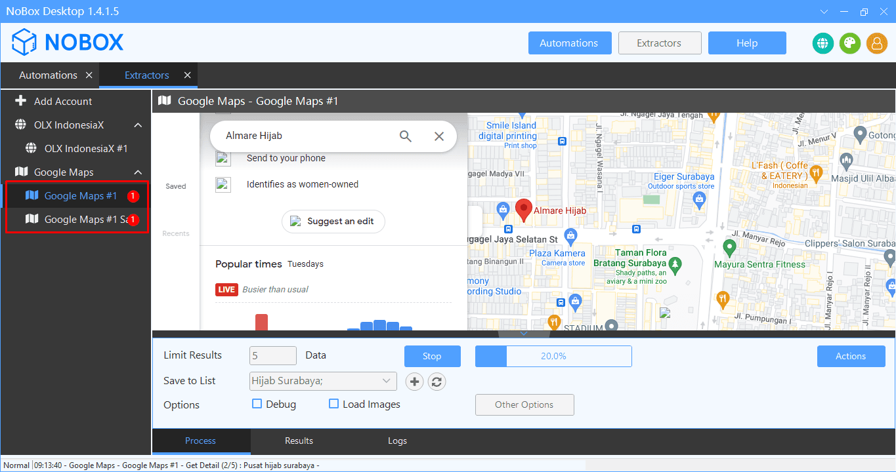896x472 pixels.
Task: Open the orange user profile icon
Action: 876,43
